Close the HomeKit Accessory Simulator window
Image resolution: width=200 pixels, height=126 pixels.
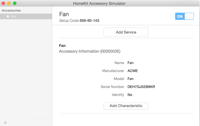pos(3,3)
